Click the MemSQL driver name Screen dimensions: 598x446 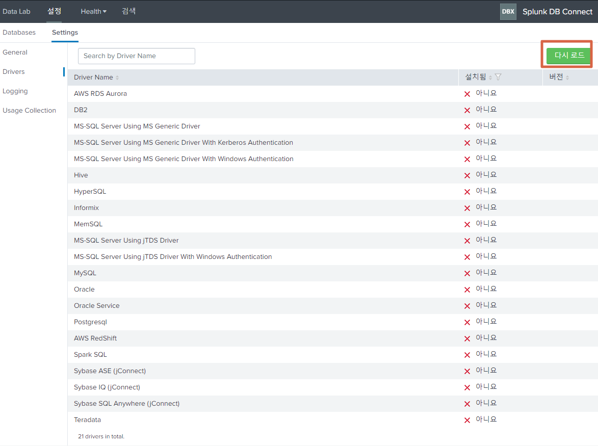(x=88, y=224)
